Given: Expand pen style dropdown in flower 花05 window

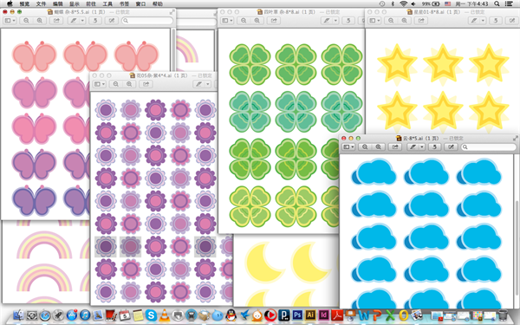Looking at the screenshot, I should [208, 84].
